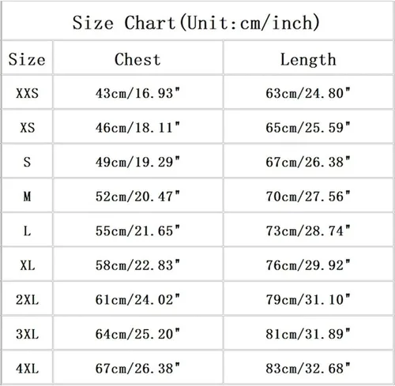Select the Length column header
The width and height of the screenshot is (395, 386).
(308, 60)
